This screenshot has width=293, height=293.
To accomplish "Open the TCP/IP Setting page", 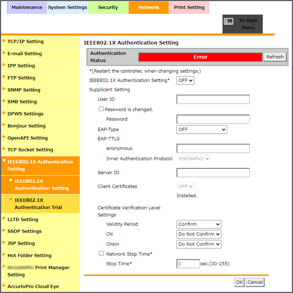I will coord(26,41).
